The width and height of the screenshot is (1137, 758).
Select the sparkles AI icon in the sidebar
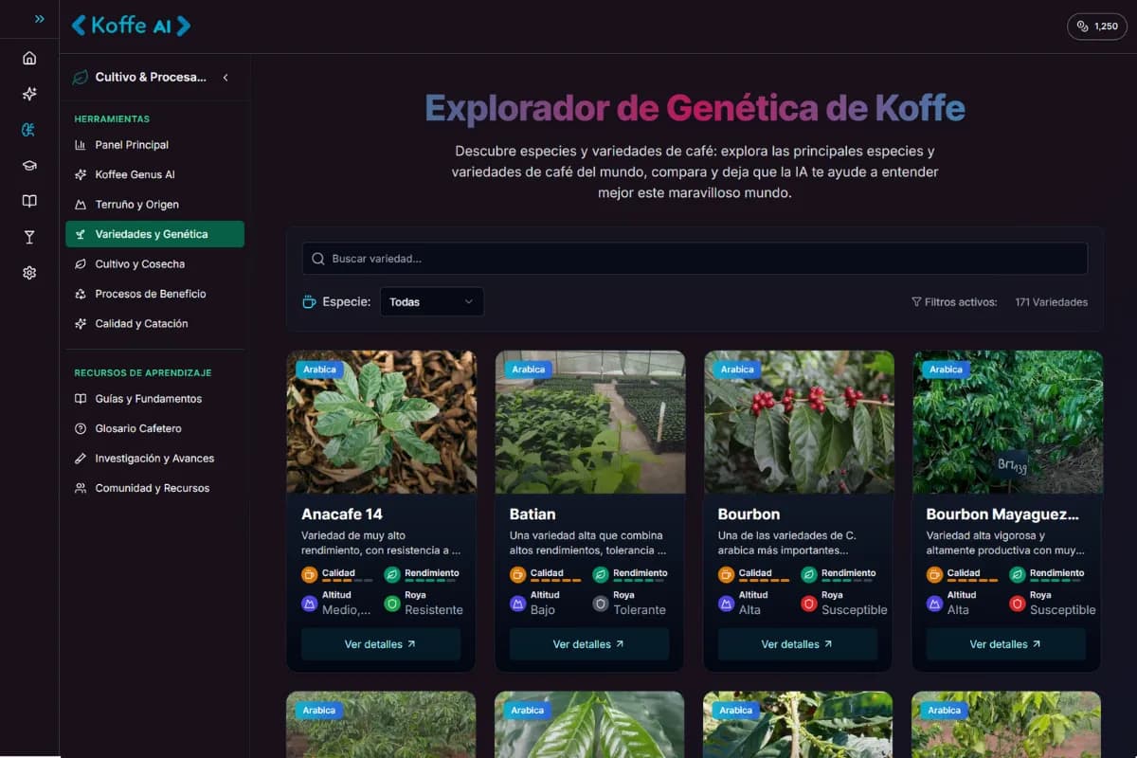(x=29, y=94)
